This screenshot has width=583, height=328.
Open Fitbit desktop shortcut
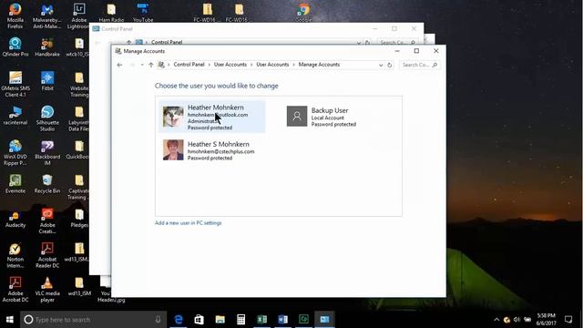(47, 81)
